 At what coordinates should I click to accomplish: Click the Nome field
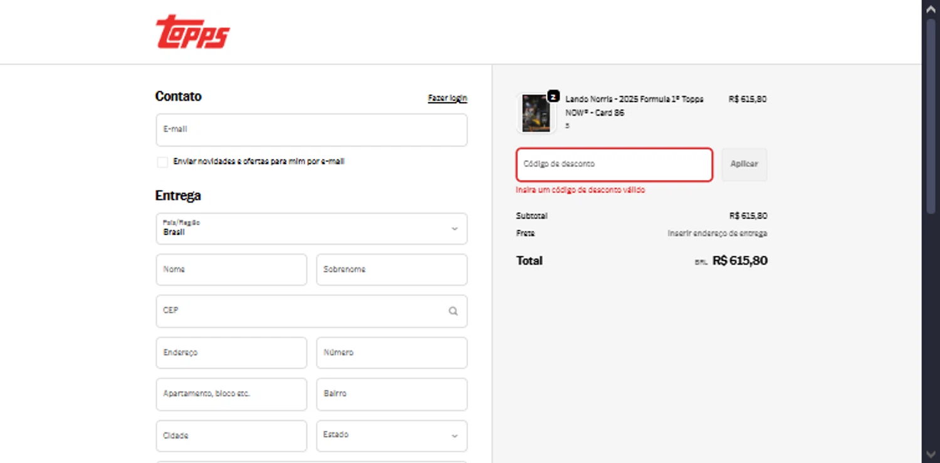(231, 270)
